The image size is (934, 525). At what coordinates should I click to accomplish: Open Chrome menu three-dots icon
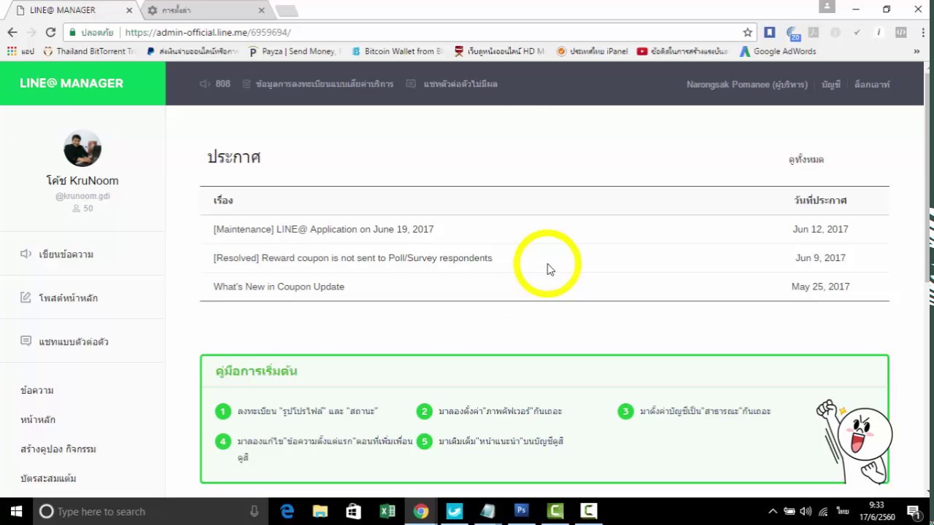pos(922,32)
